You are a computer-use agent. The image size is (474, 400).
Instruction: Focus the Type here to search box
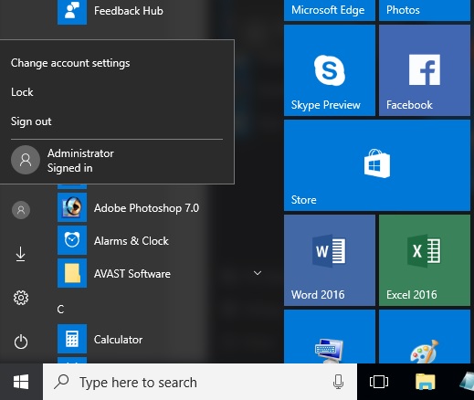[x=200, y=382]
